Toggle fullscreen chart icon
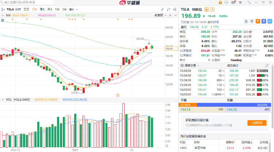274x152 pixels. point(168,9)
